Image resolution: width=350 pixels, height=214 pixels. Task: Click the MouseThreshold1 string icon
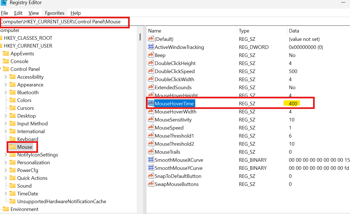(151, 136)
